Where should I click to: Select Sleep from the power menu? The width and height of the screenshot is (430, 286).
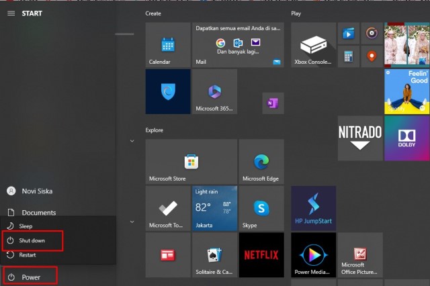click(x=58, y=226)
